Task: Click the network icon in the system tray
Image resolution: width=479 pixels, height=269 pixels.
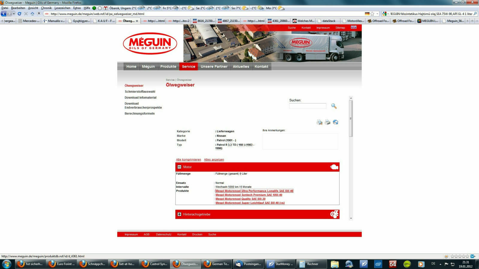Action: point(453,264)
